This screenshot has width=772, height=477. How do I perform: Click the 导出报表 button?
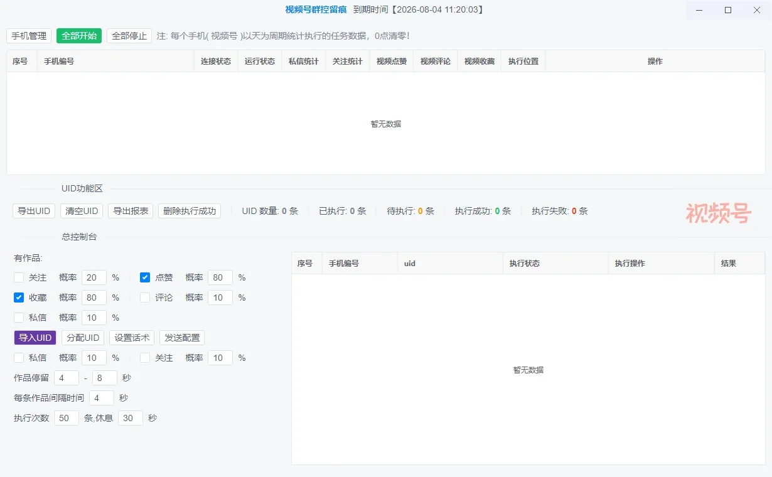click(x=131, y=211)
